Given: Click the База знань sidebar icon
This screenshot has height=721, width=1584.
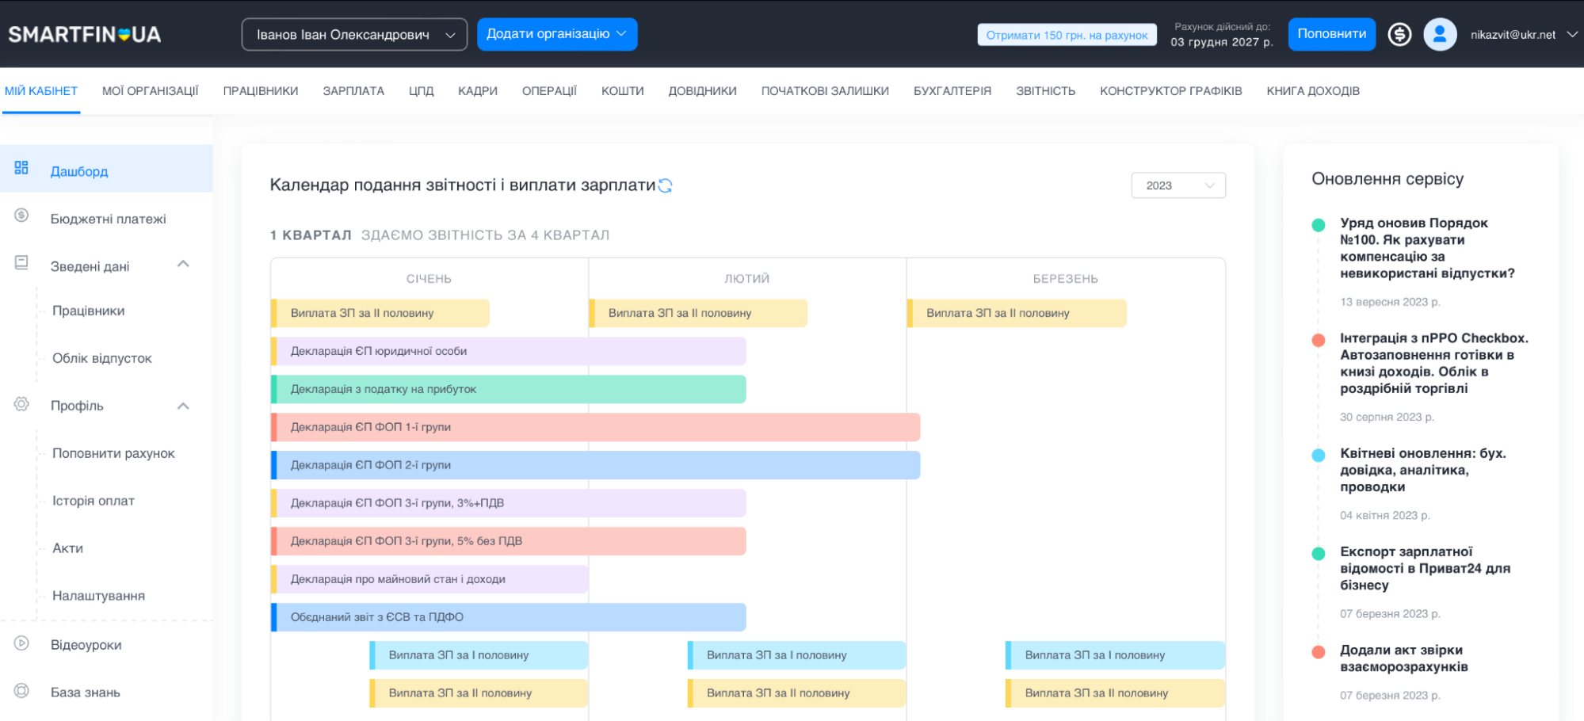Looking at the screenshot, I should pyautogui.click(x=21, y=691).
